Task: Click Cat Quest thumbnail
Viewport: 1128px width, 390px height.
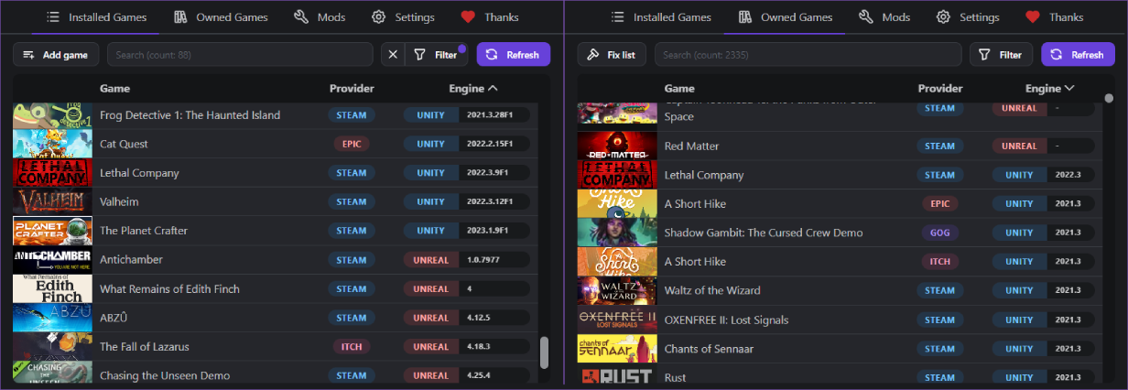Action: pyautogui.click(x=52, y=144)
